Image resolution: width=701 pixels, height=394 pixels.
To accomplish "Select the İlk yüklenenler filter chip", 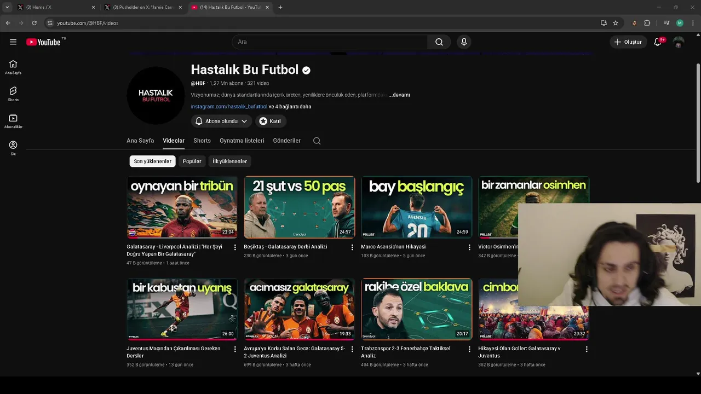I will point(229,161).
